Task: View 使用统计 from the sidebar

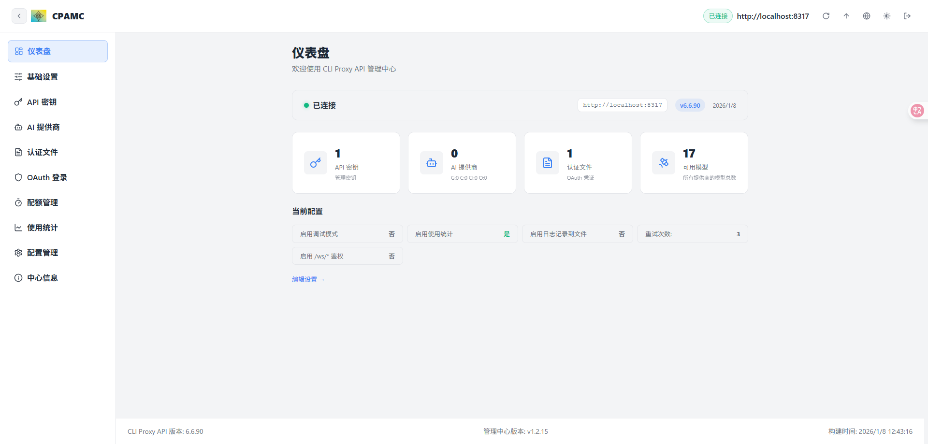Action: click(x=58, y=228)
